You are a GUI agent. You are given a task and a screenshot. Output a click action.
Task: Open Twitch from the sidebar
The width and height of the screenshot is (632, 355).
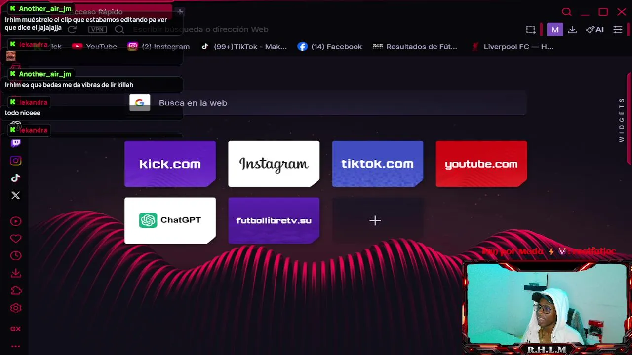coord(16,143)
